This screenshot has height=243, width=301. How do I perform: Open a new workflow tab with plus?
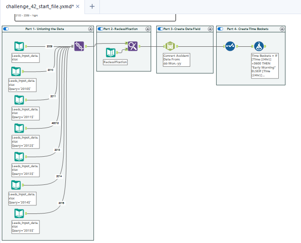(92, 6)
